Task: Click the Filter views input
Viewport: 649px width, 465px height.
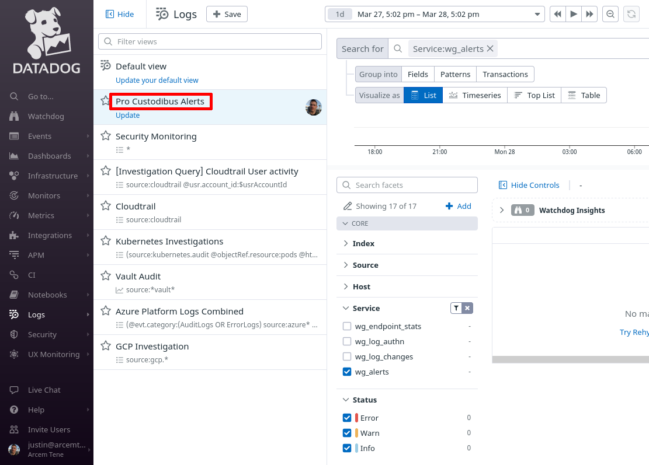Action: (x=210, y=41)
